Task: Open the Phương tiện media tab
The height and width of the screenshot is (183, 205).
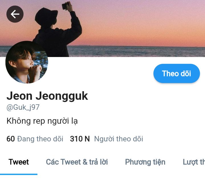Action: 145,162
